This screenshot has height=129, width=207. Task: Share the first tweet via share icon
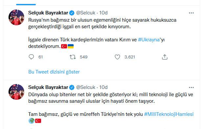point(165,57)
